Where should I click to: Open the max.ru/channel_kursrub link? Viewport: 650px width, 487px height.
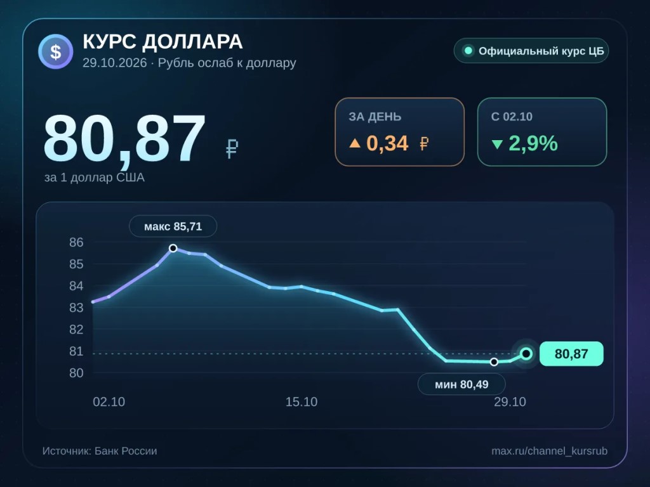coord(549,451)
